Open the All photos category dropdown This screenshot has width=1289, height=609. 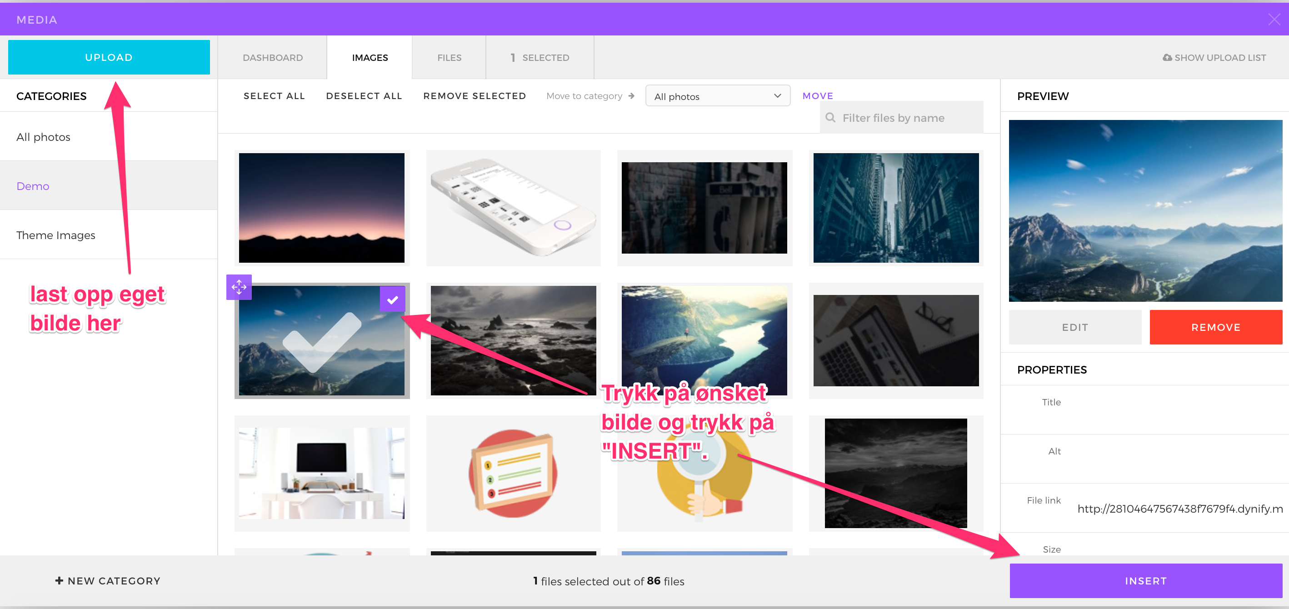tap(718, 96)
